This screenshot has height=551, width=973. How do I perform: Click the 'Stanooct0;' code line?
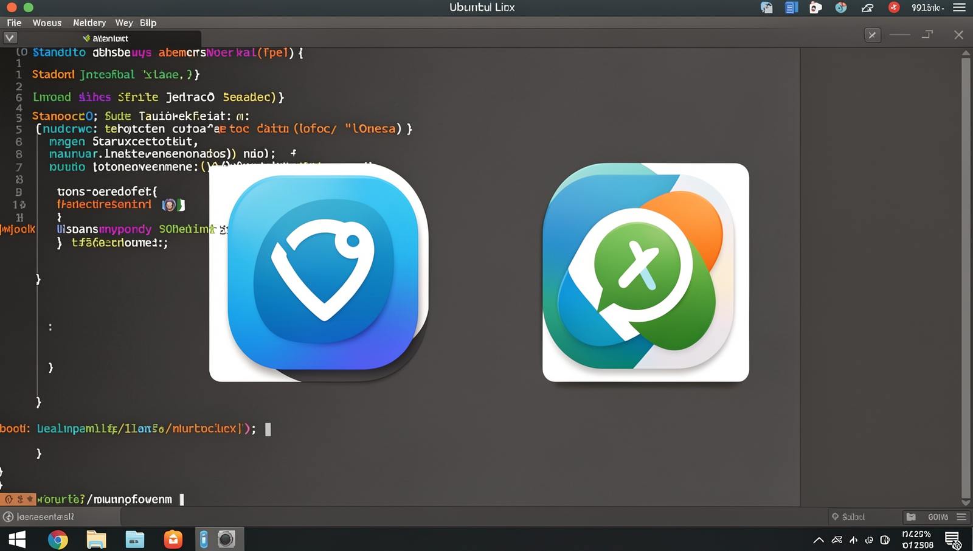[140, 116]
